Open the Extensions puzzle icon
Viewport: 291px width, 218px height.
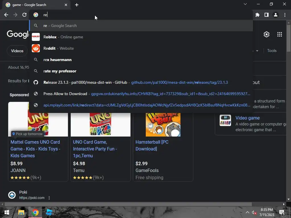tap(257, 15)
